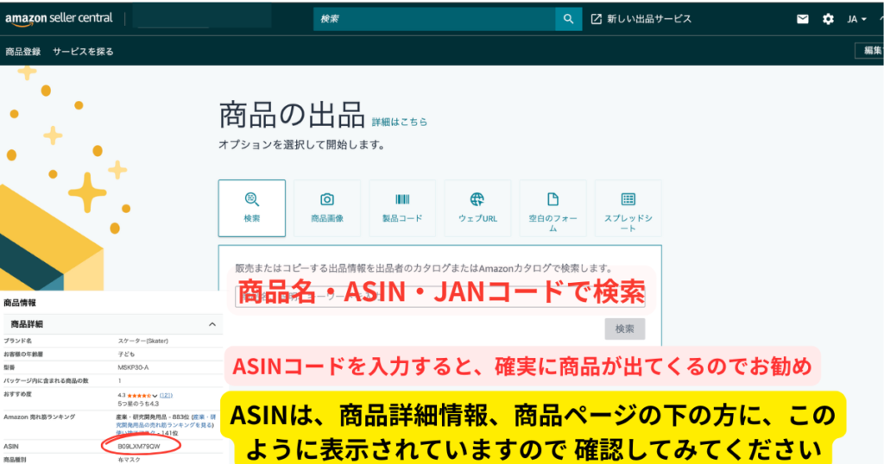The image size is (884, 464).
Task: Click the gray 検索 submit button
Action: pyautogui.click(x=624, y=329)
